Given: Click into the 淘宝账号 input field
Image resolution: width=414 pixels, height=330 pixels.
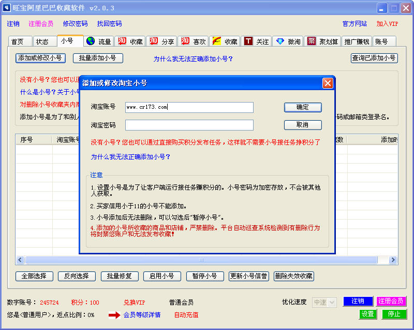Looking at the screenshot, I should tap(189, 107).
